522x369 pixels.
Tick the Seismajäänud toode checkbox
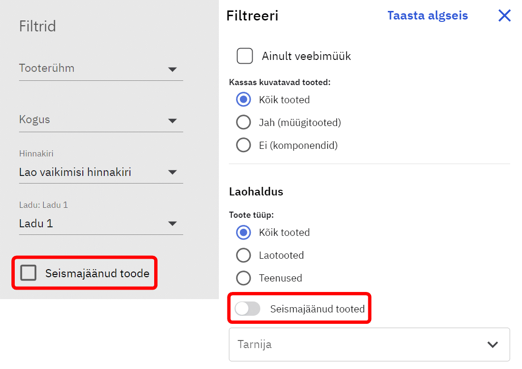click(29, 273)
